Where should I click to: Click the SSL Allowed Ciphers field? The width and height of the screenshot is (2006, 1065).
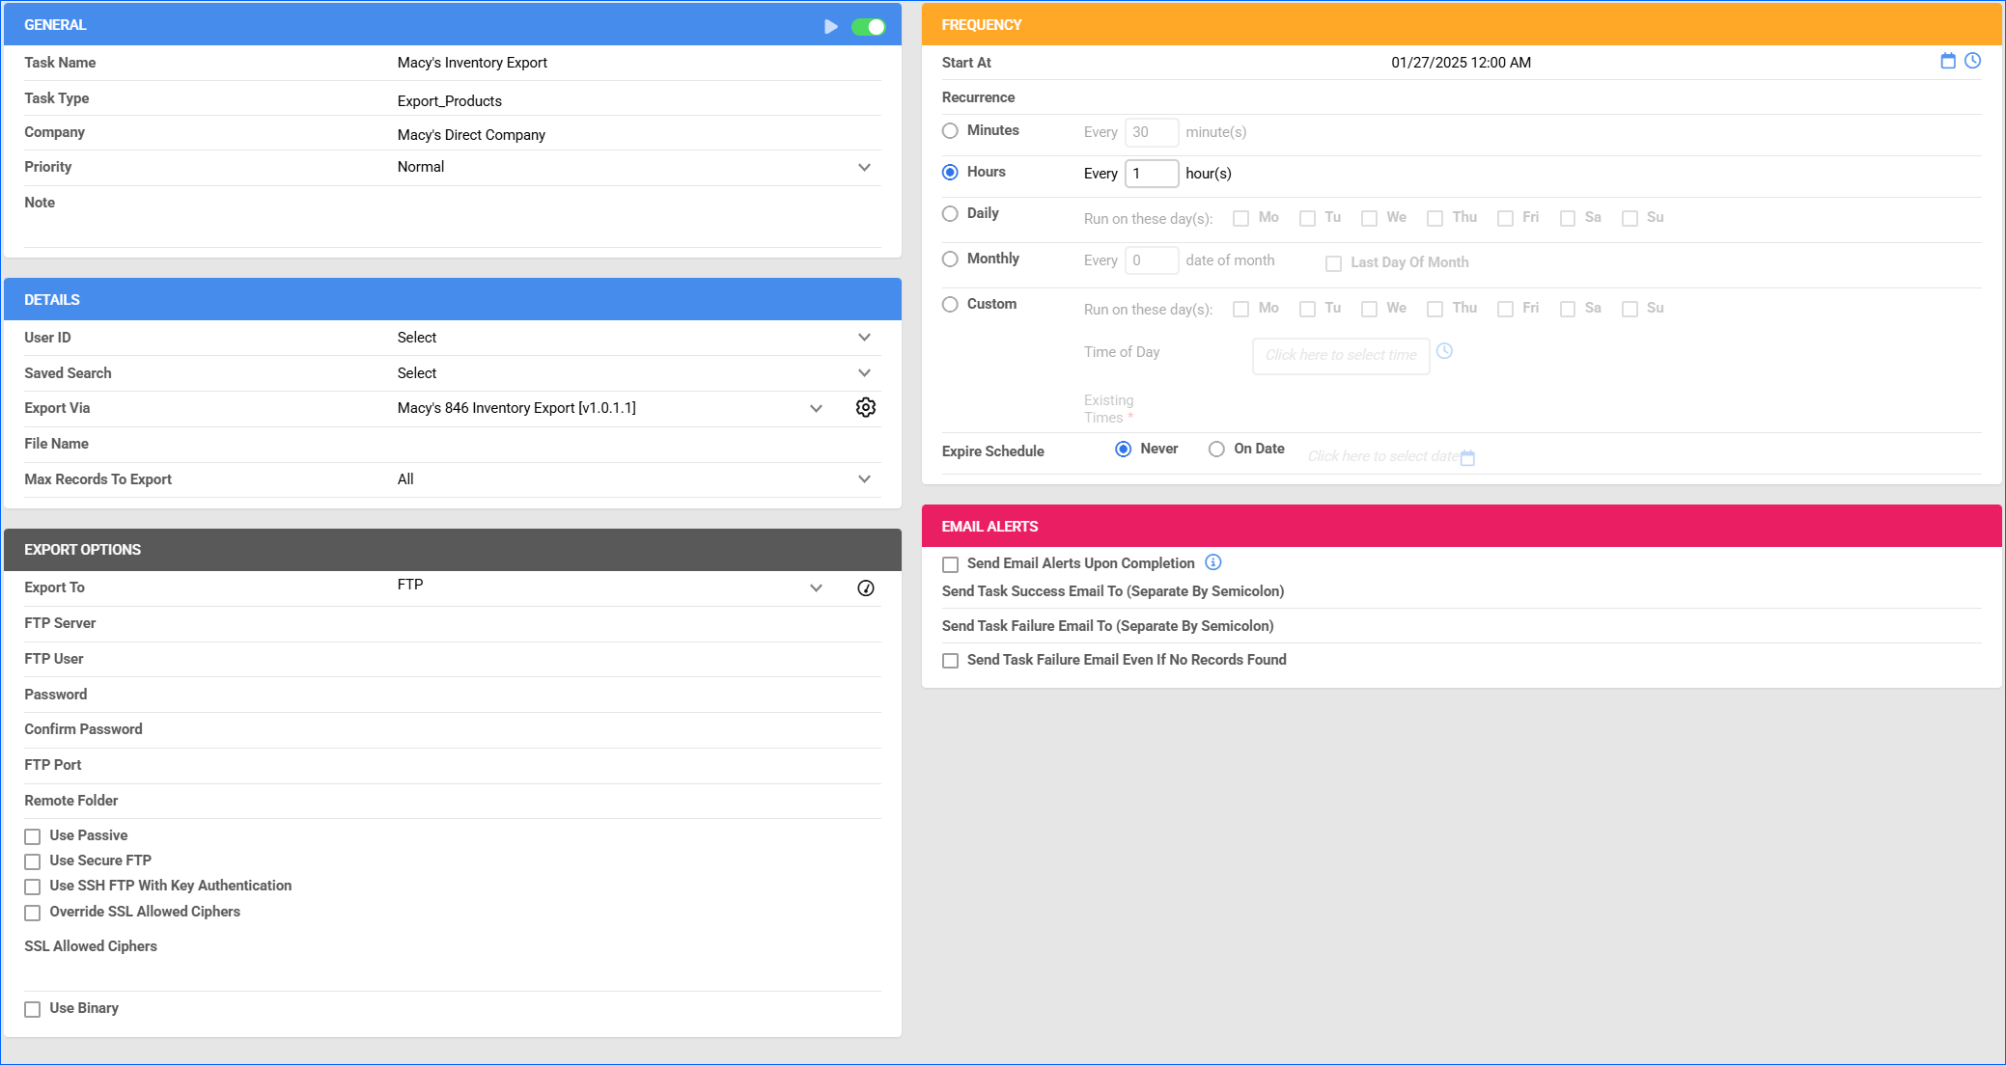(x=453, y=974)
